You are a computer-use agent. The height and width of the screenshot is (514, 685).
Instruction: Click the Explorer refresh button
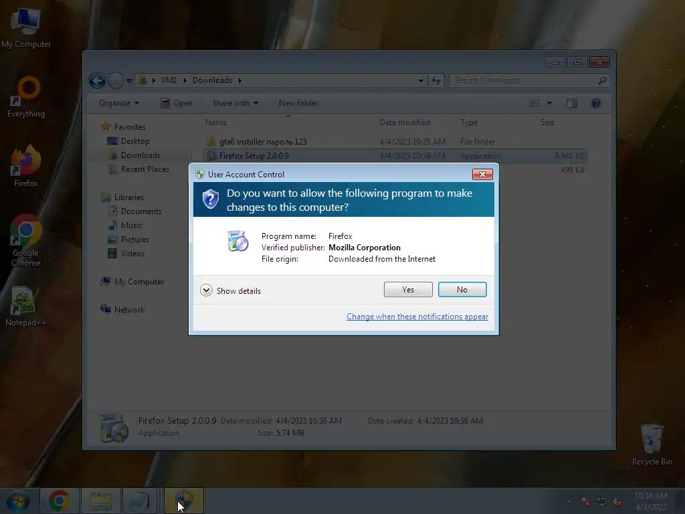click(x=436, y=80)
